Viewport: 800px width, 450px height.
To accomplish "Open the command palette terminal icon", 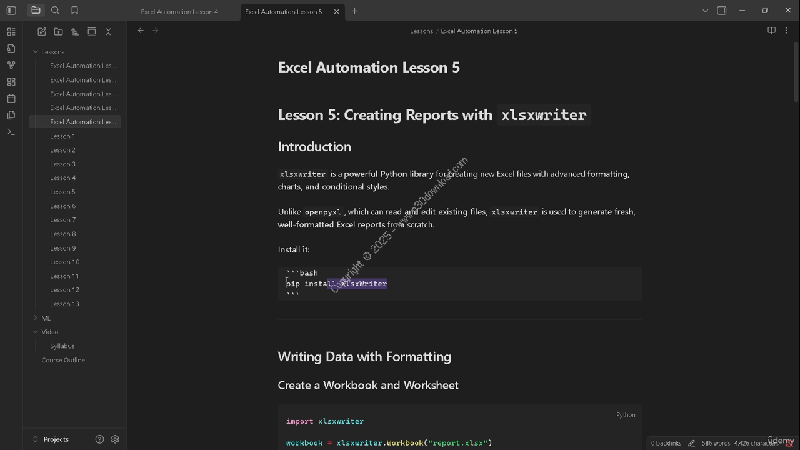I will click(11, 132).
